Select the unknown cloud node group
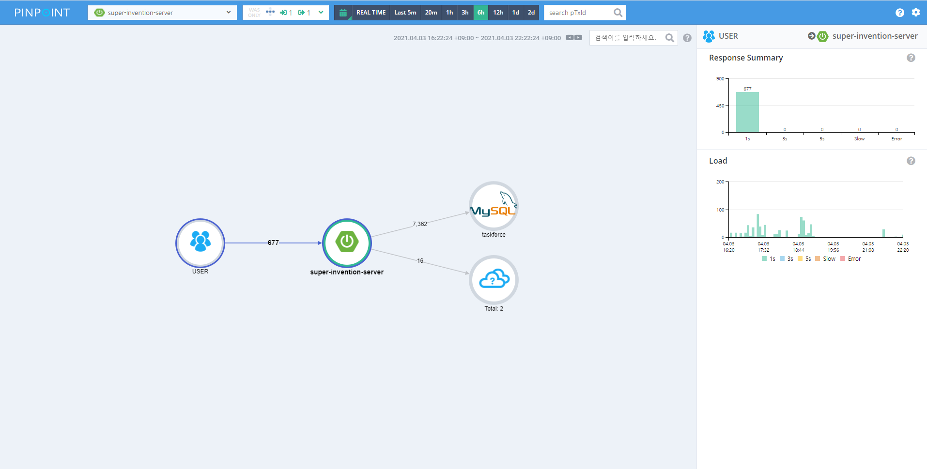 tap(493, 280)
